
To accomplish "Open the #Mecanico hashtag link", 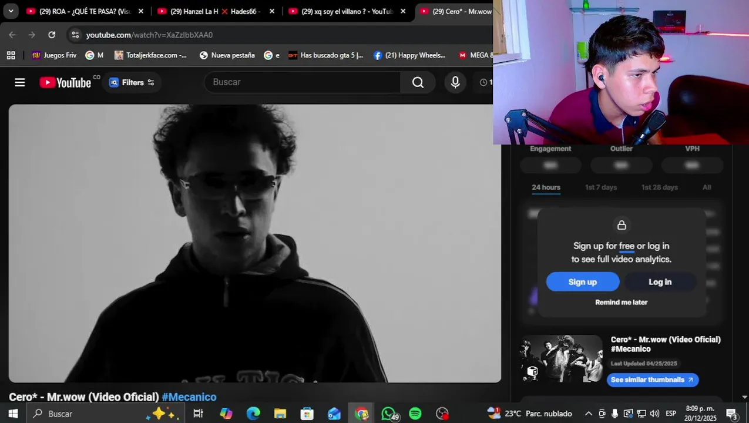I will coord(189,397).
